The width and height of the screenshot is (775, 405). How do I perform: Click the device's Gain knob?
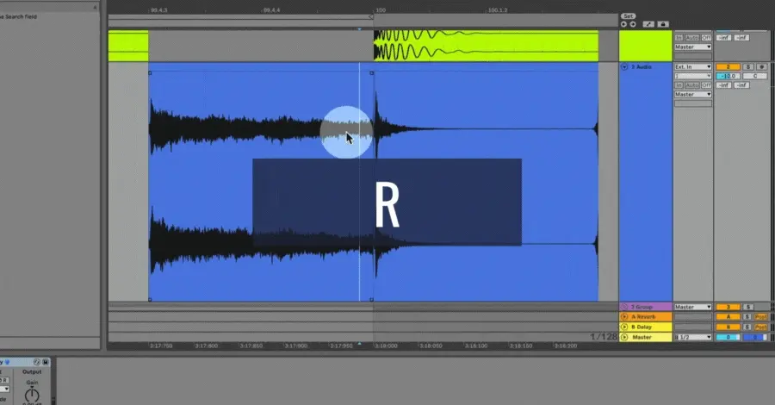tap(32, 395)
